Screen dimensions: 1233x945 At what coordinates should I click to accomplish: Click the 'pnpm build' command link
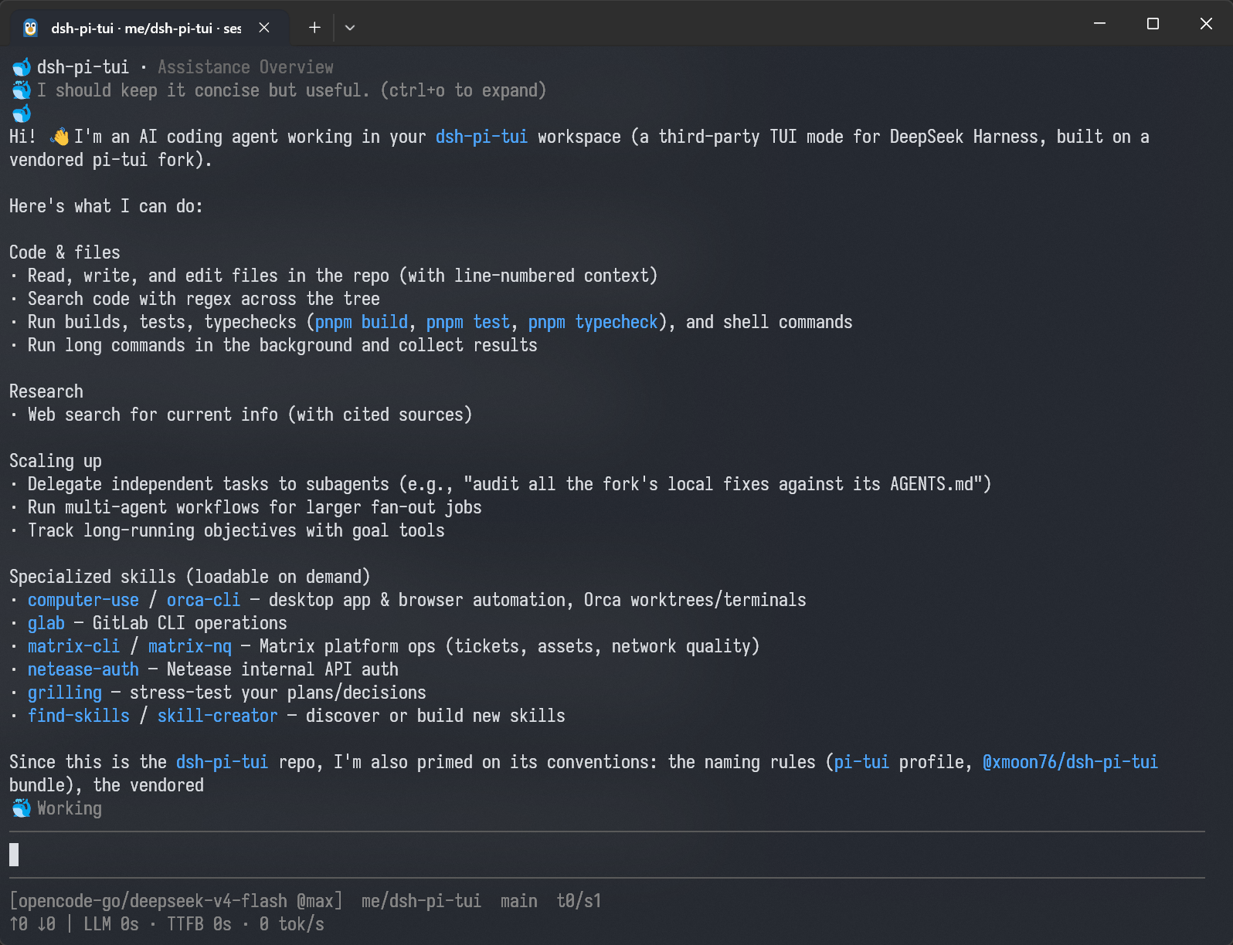coord(362,322)
